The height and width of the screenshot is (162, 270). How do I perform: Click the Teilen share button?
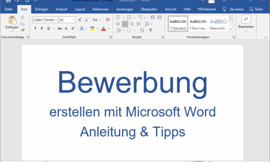pyautogui.click(x=256, y=9)
